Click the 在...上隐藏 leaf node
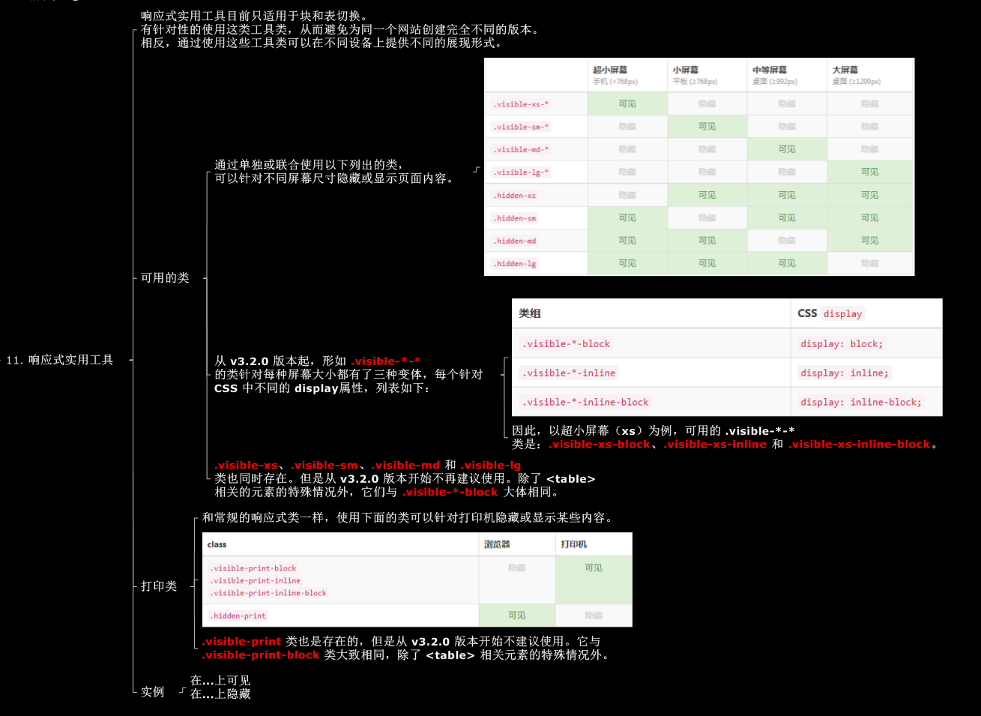This screenshot has width=981, height=716. 220,694
